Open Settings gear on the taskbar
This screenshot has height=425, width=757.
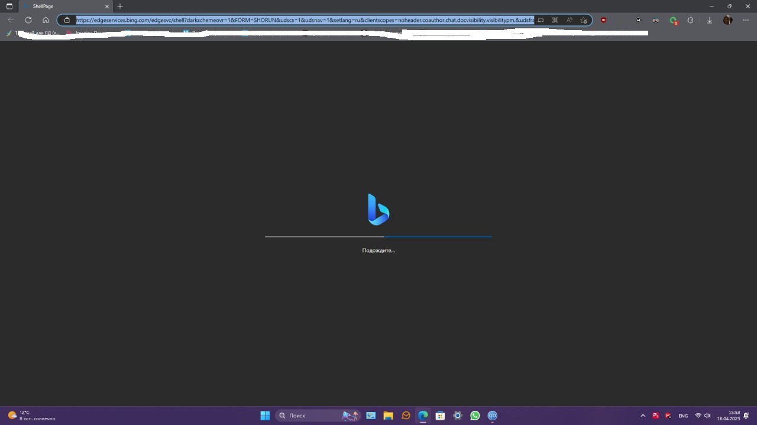[x=457, y=416]
